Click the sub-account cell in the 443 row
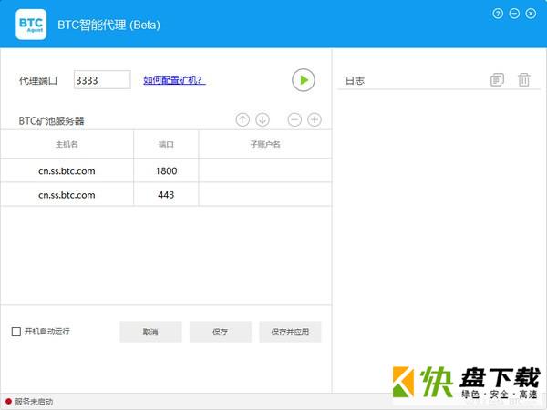 click(265, 195)
